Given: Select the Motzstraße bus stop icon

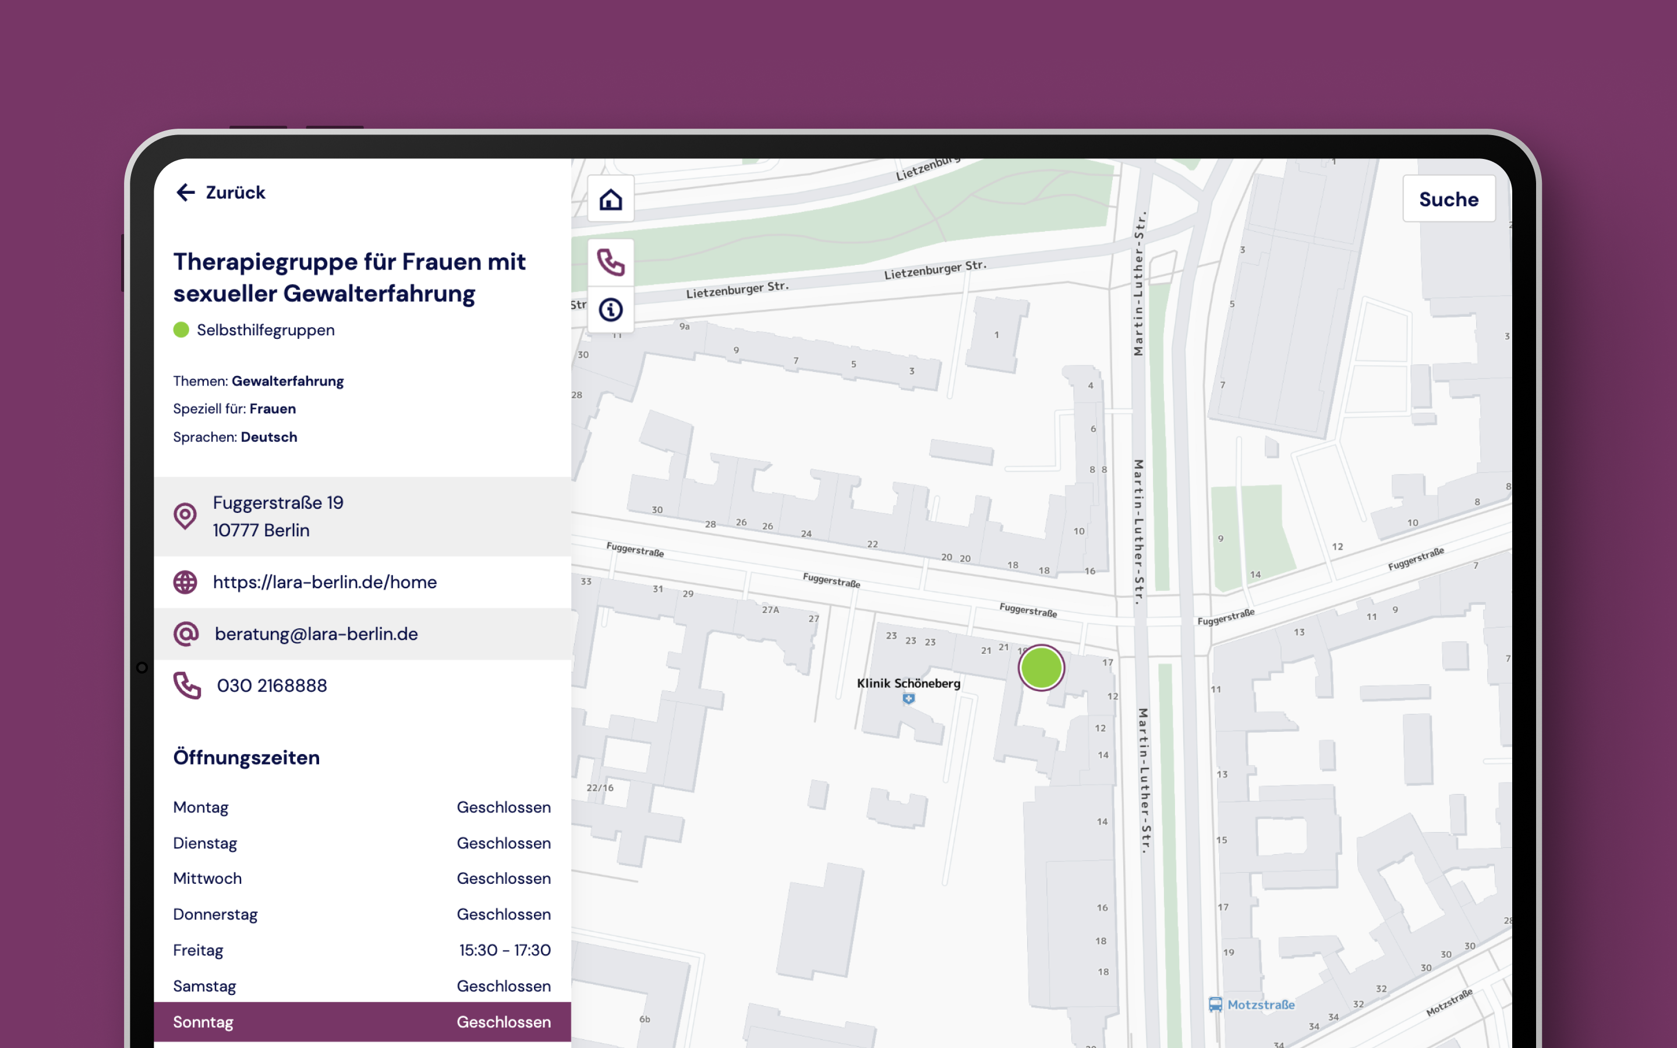Looking at the screenshot, I should pos(1215,1004).
